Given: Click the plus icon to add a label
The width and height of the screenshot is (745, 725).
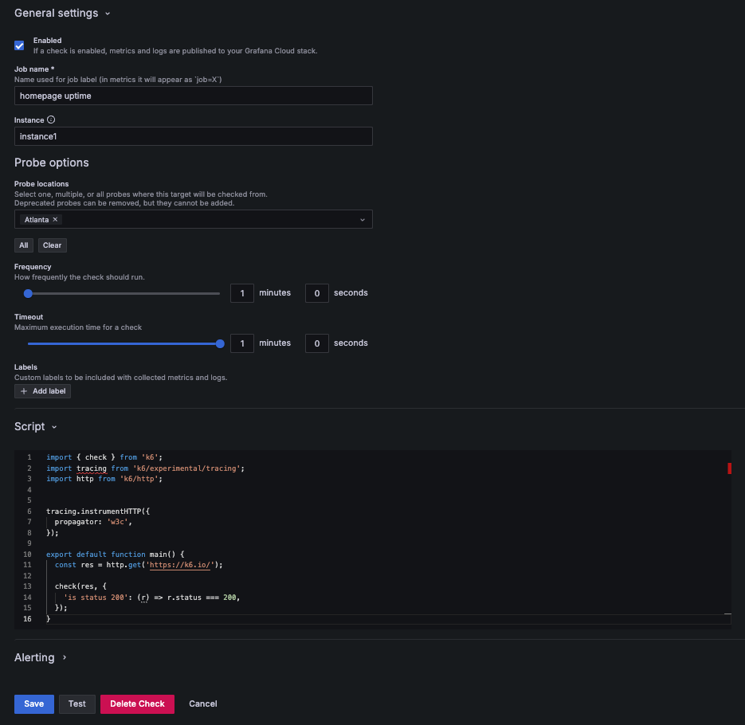Looking at the screenshot, I should tap(22, 390).
